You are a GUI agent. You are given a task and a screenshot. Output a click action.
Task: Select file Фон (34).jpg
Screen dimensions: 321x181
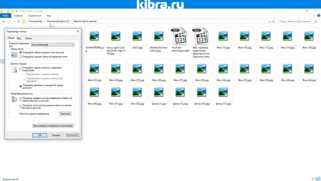click(x=223, y=70)
